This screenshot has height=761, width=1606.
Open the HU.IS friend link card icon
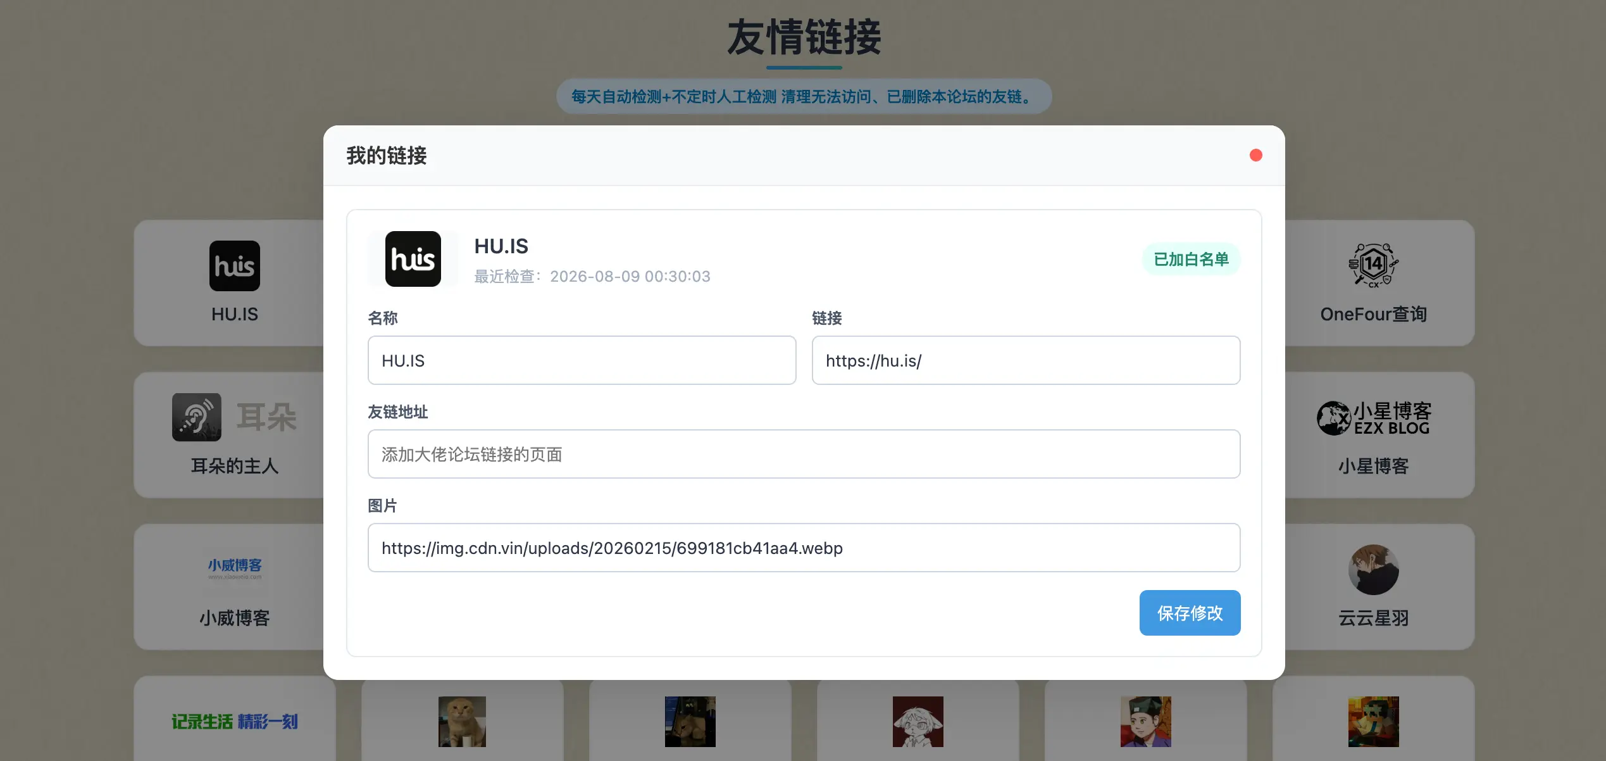click(235, 266)
